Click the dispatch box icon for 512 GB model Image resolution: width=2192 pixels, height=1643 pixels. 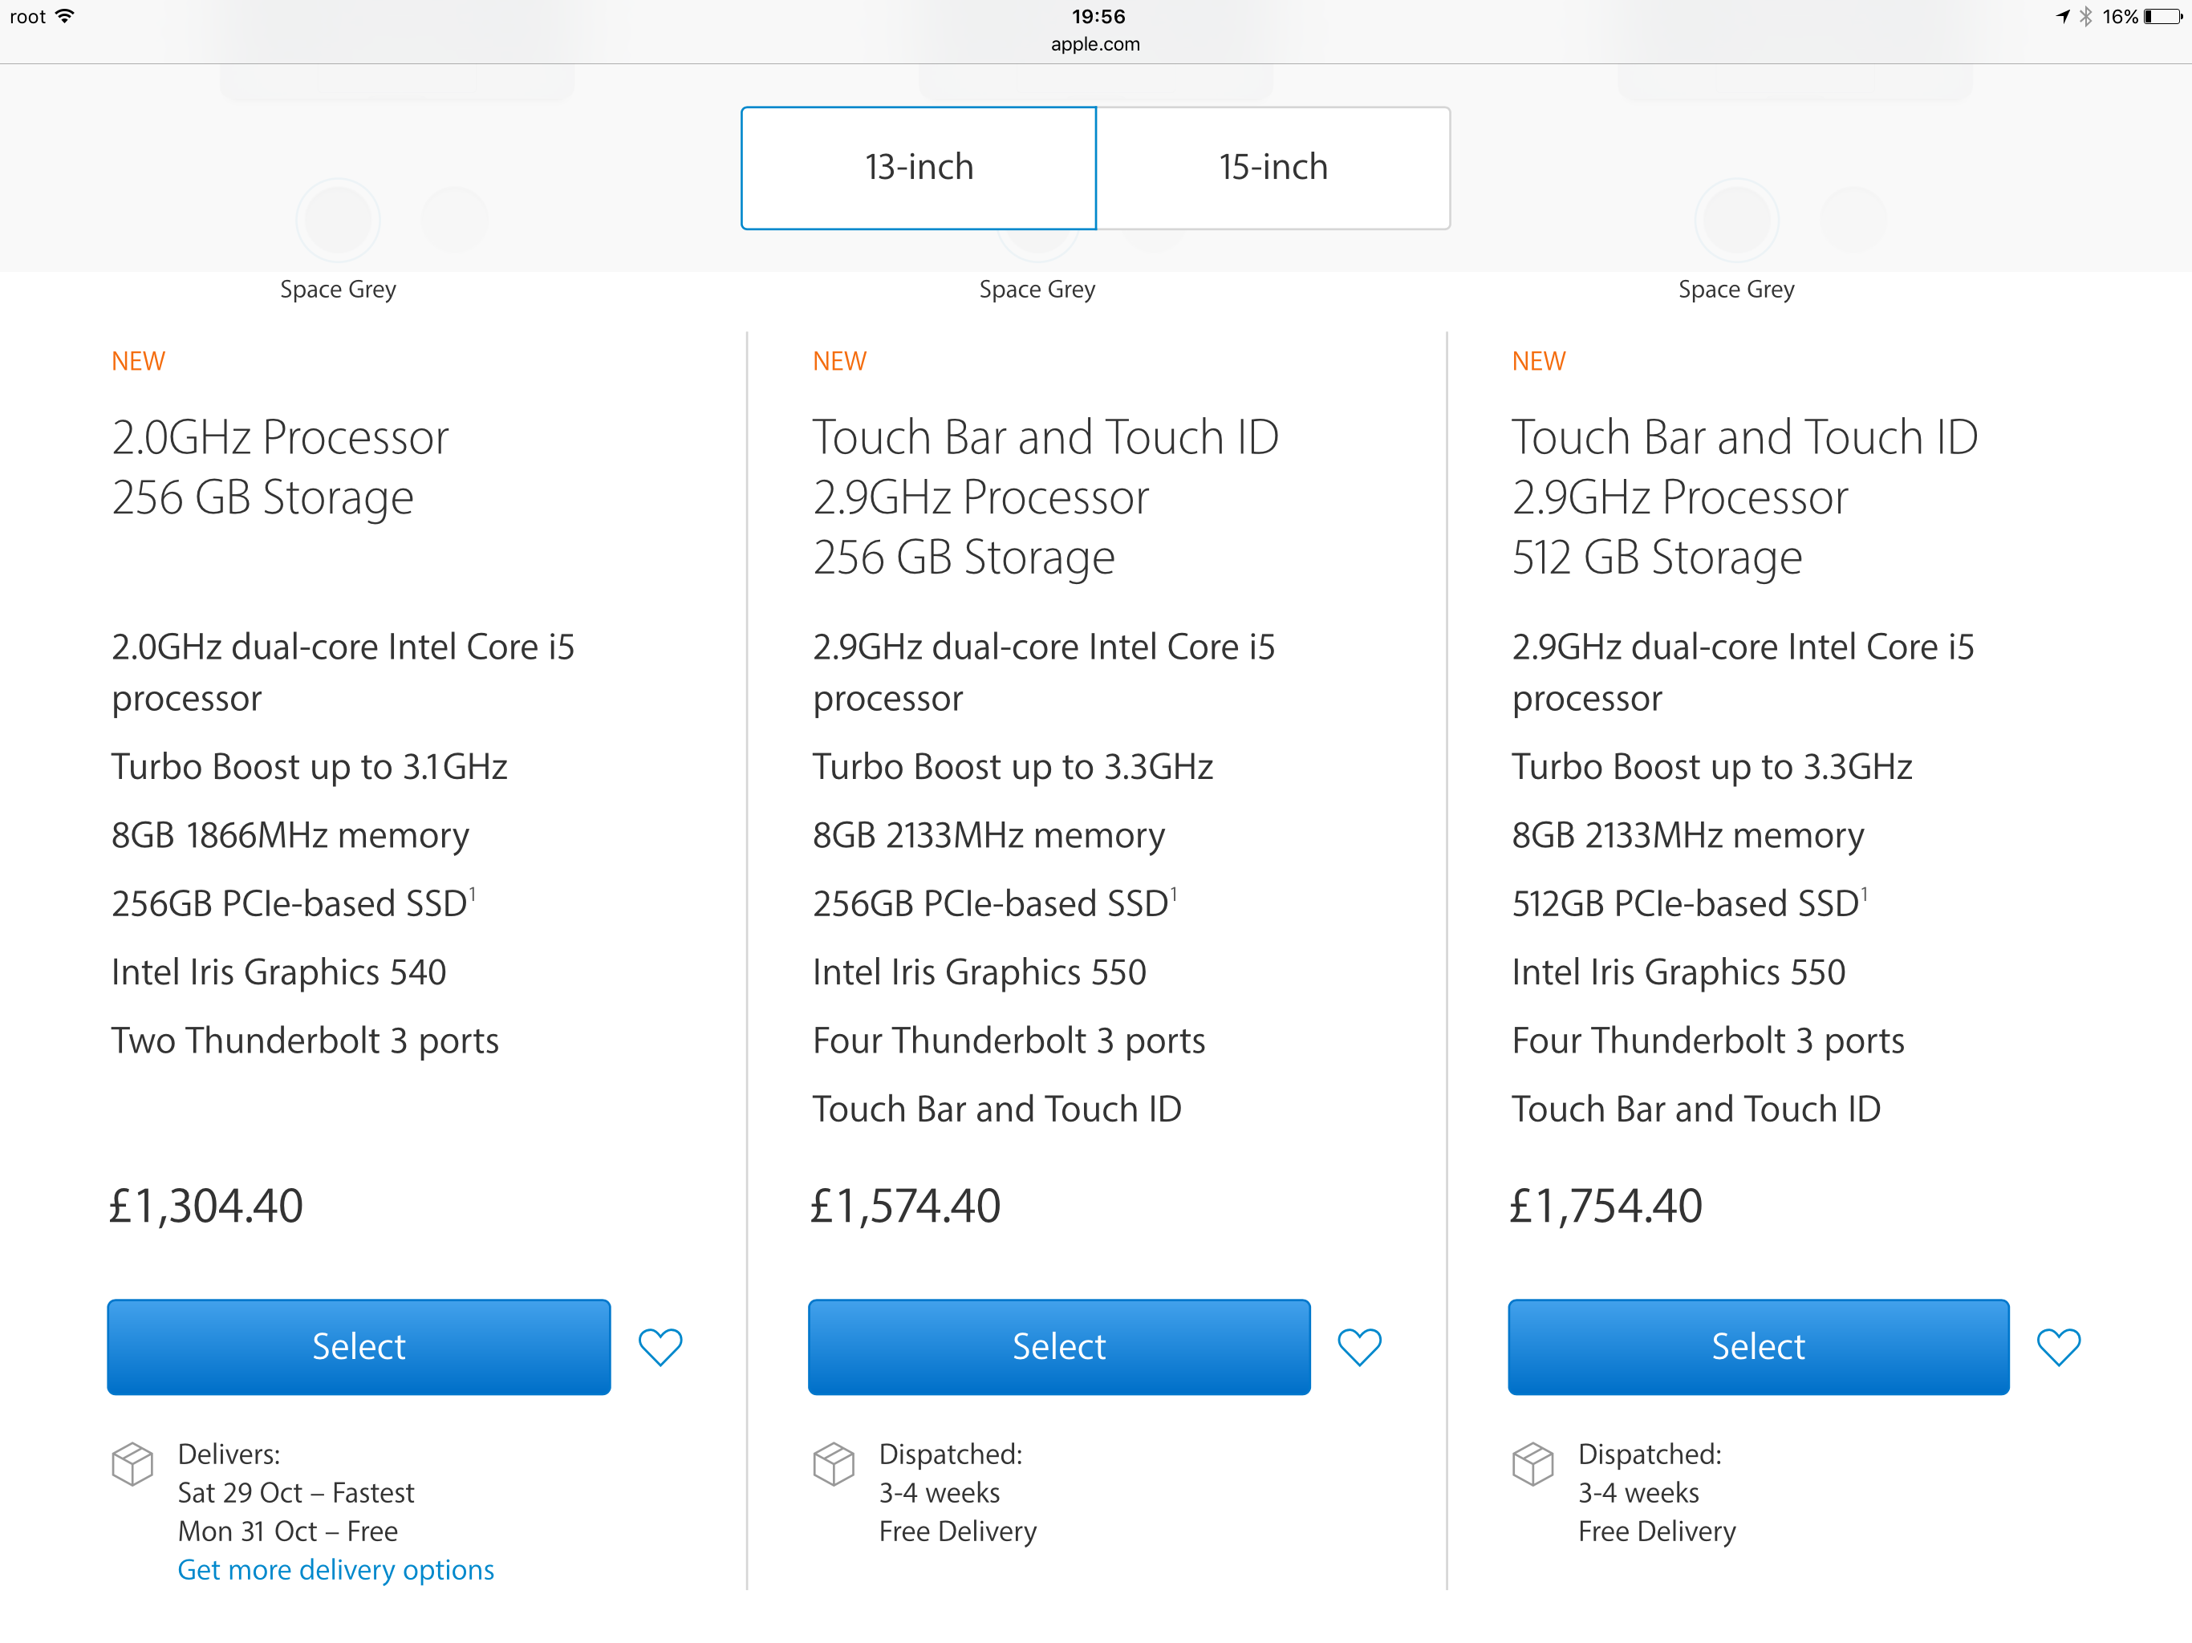(x=1532, y=1463)
